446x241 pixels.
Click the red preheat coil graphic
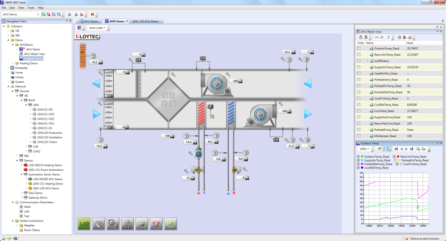click(x=201, y=110)
